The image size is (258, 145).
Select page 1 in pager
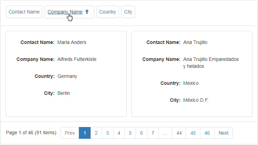(x=85, y=133)
